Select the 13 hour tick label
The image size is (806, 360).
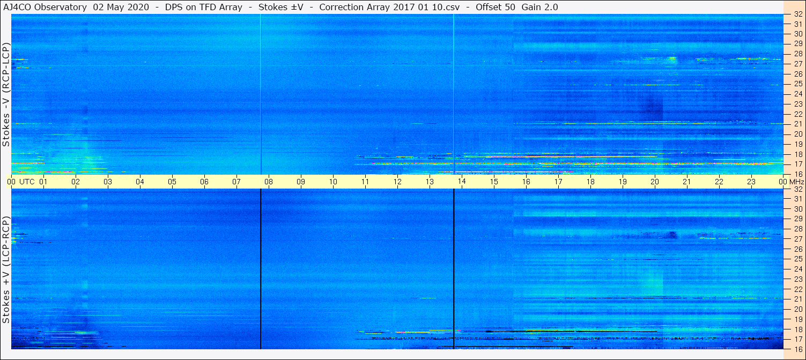430,182
